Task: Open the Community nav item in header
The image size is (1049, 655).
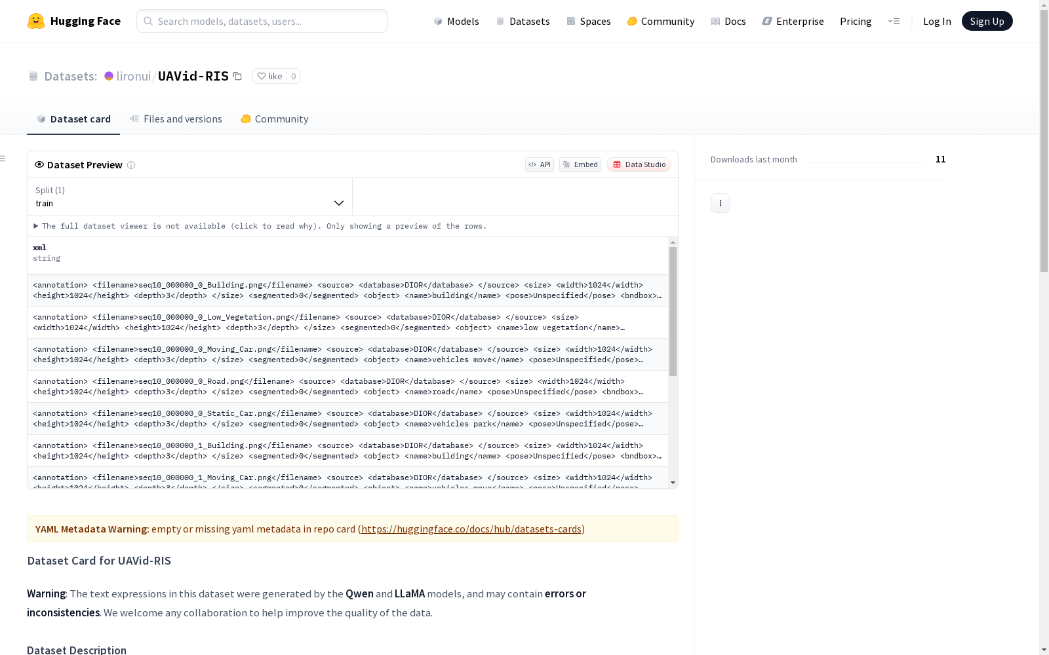Action: click(x=661, y=21)
